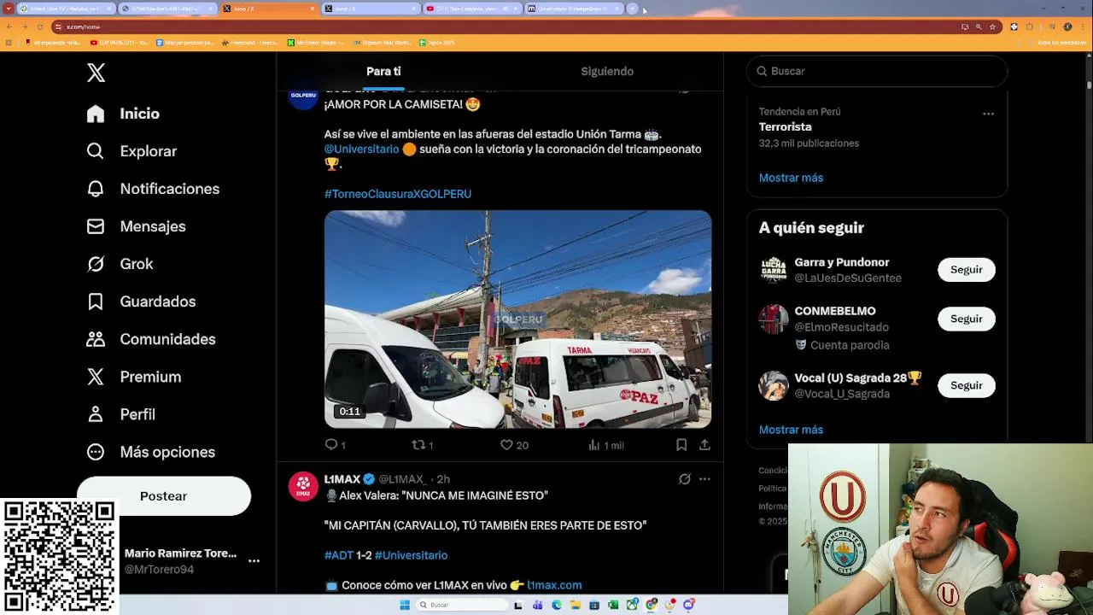Open more options on L1MAX post
Viewport: 1093px width, 615px height.
click(704, 479)
